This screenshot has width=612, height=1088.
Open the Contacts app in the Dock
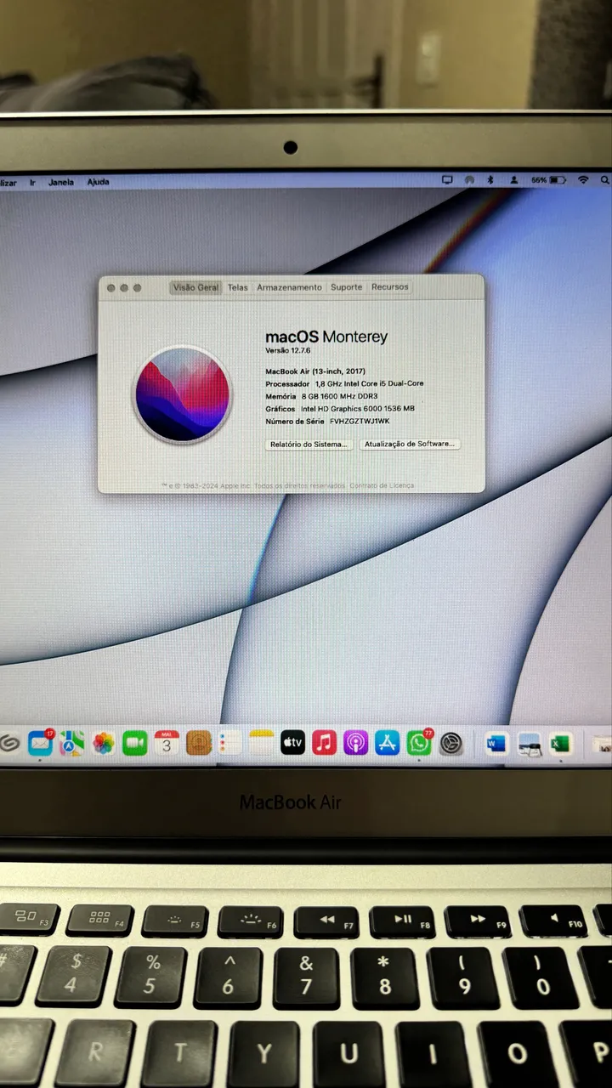tap(198, 743)
